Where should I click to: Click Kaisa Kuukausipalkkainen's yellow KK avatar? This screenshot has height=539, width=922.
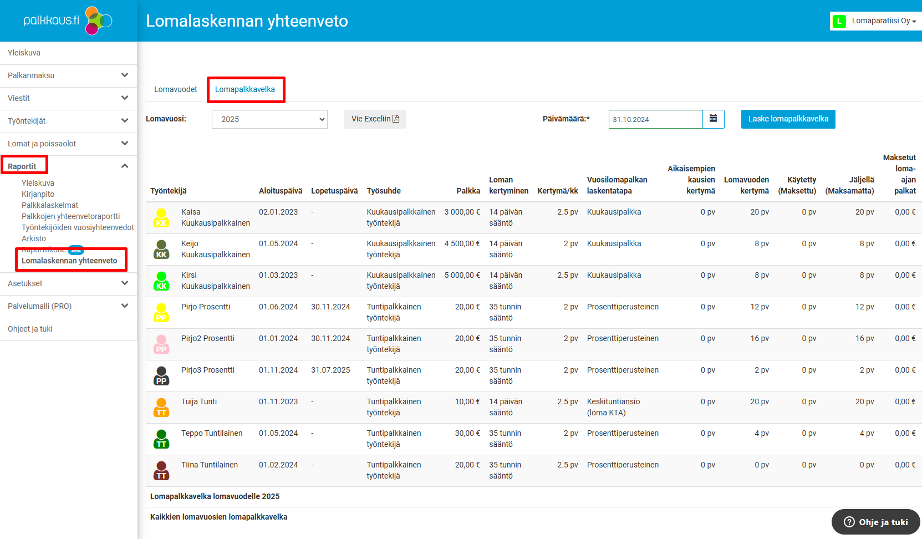(161, 218)
